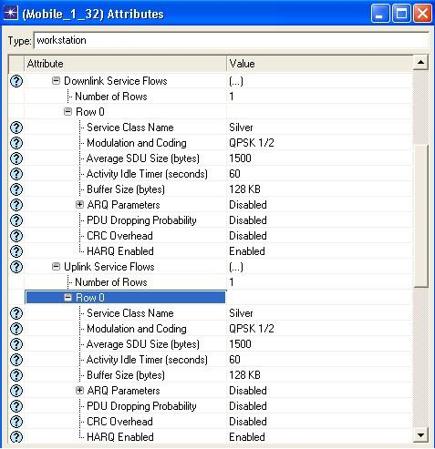The height and width of the screenshot is (449, 435).
Task: Select downlink CRC Overhead value Disabled
Action: 248,236
